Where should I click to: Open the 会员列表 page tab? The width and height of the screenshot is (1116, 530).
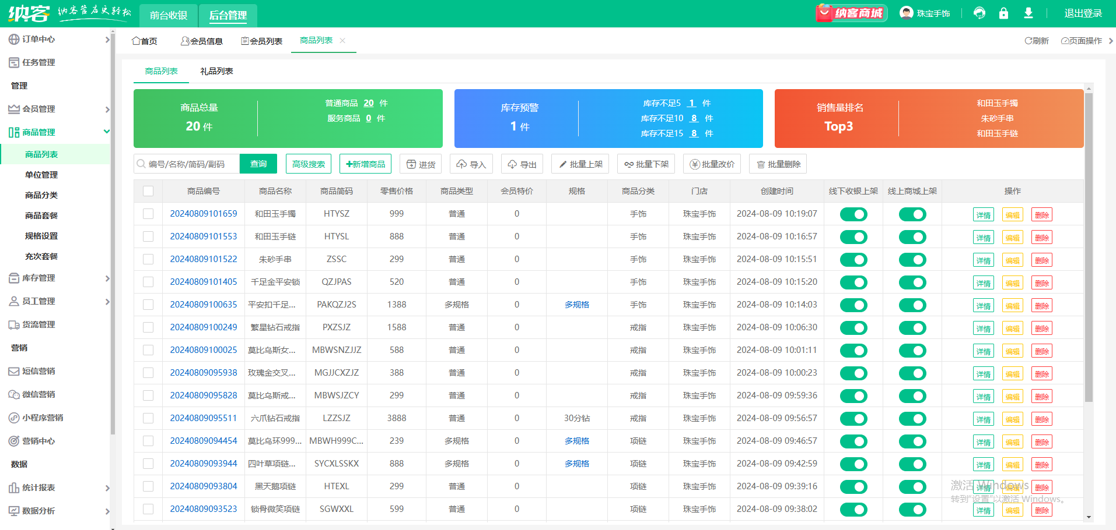[x=261, y=41]
